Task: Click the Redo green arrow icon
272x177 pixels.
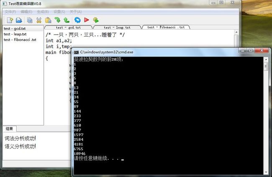Action: click(57, 20)
